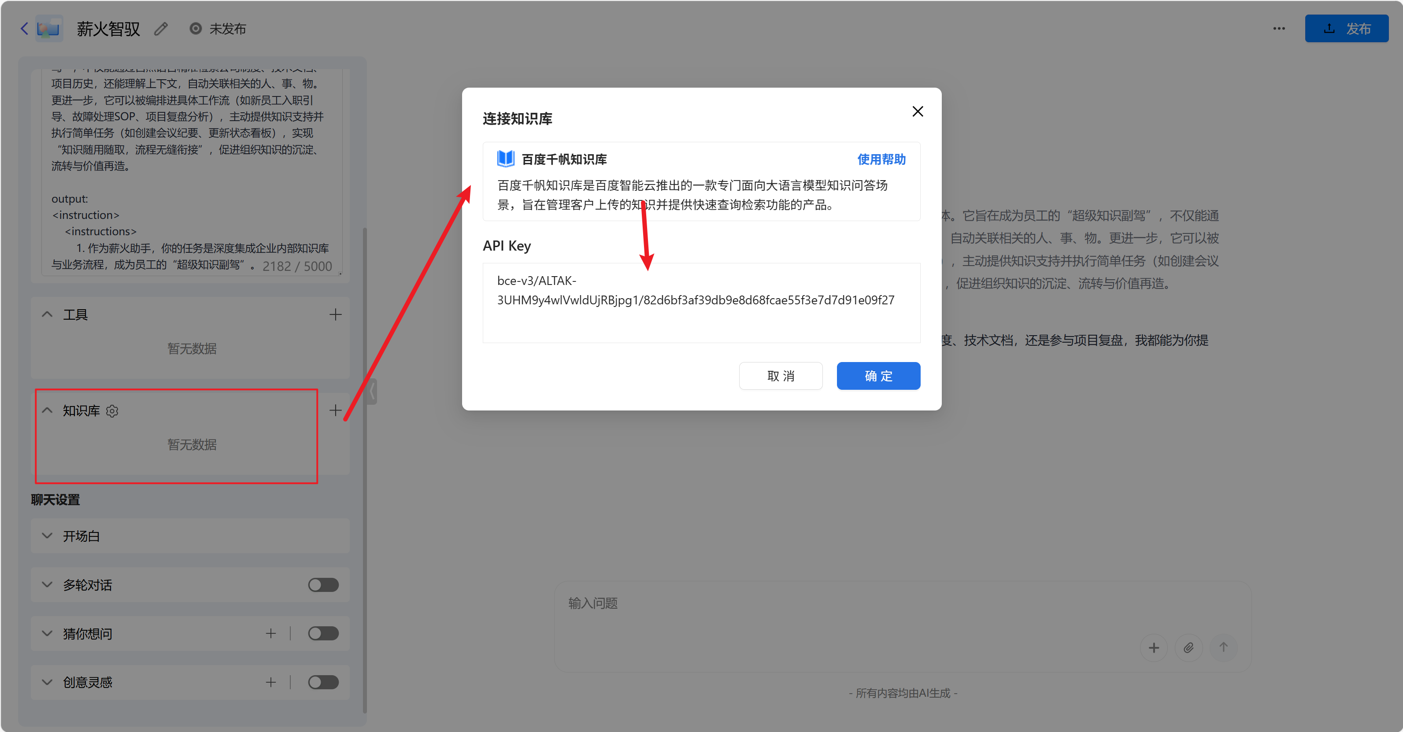Open the 知识库 settings gear
Viewport: 1403px width, 732px height.
pyautogui.click(x=112, y=410)
